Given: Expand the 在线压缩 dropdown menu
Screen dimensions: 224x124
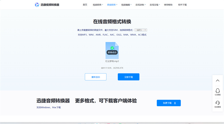Looking at the screenshot, I should tap(155, 5).
